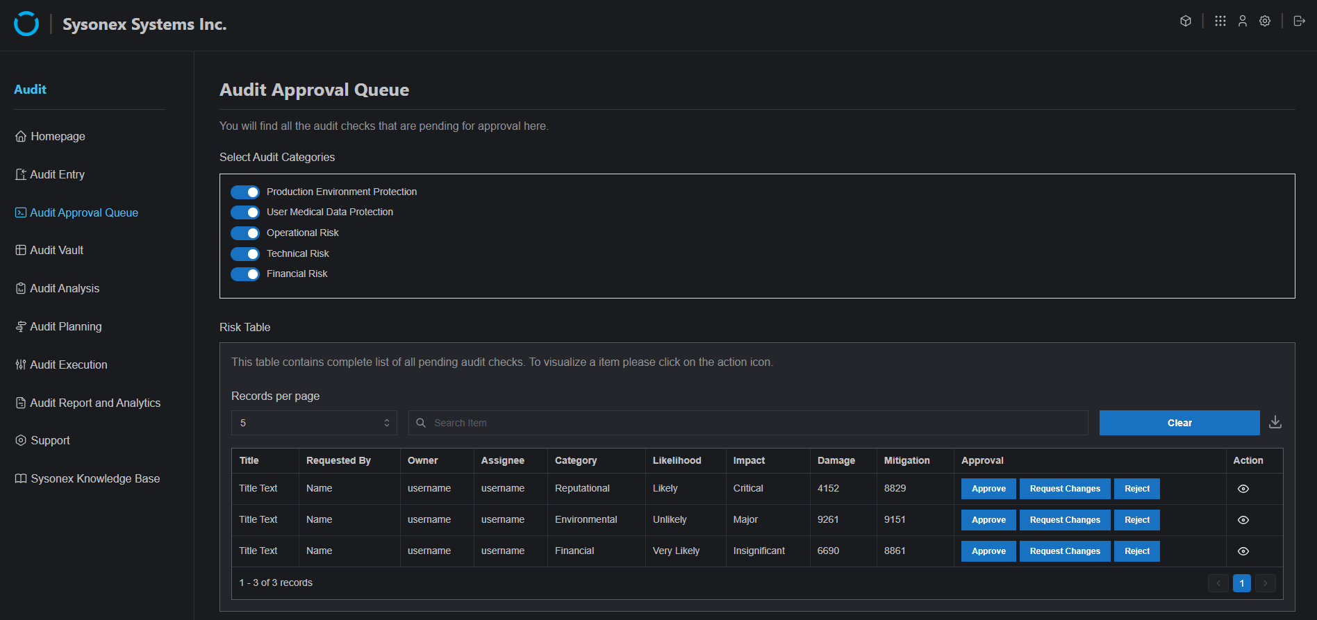Reject the Financial category audit
This screenshot has width=1317, height=620.
1137,551
